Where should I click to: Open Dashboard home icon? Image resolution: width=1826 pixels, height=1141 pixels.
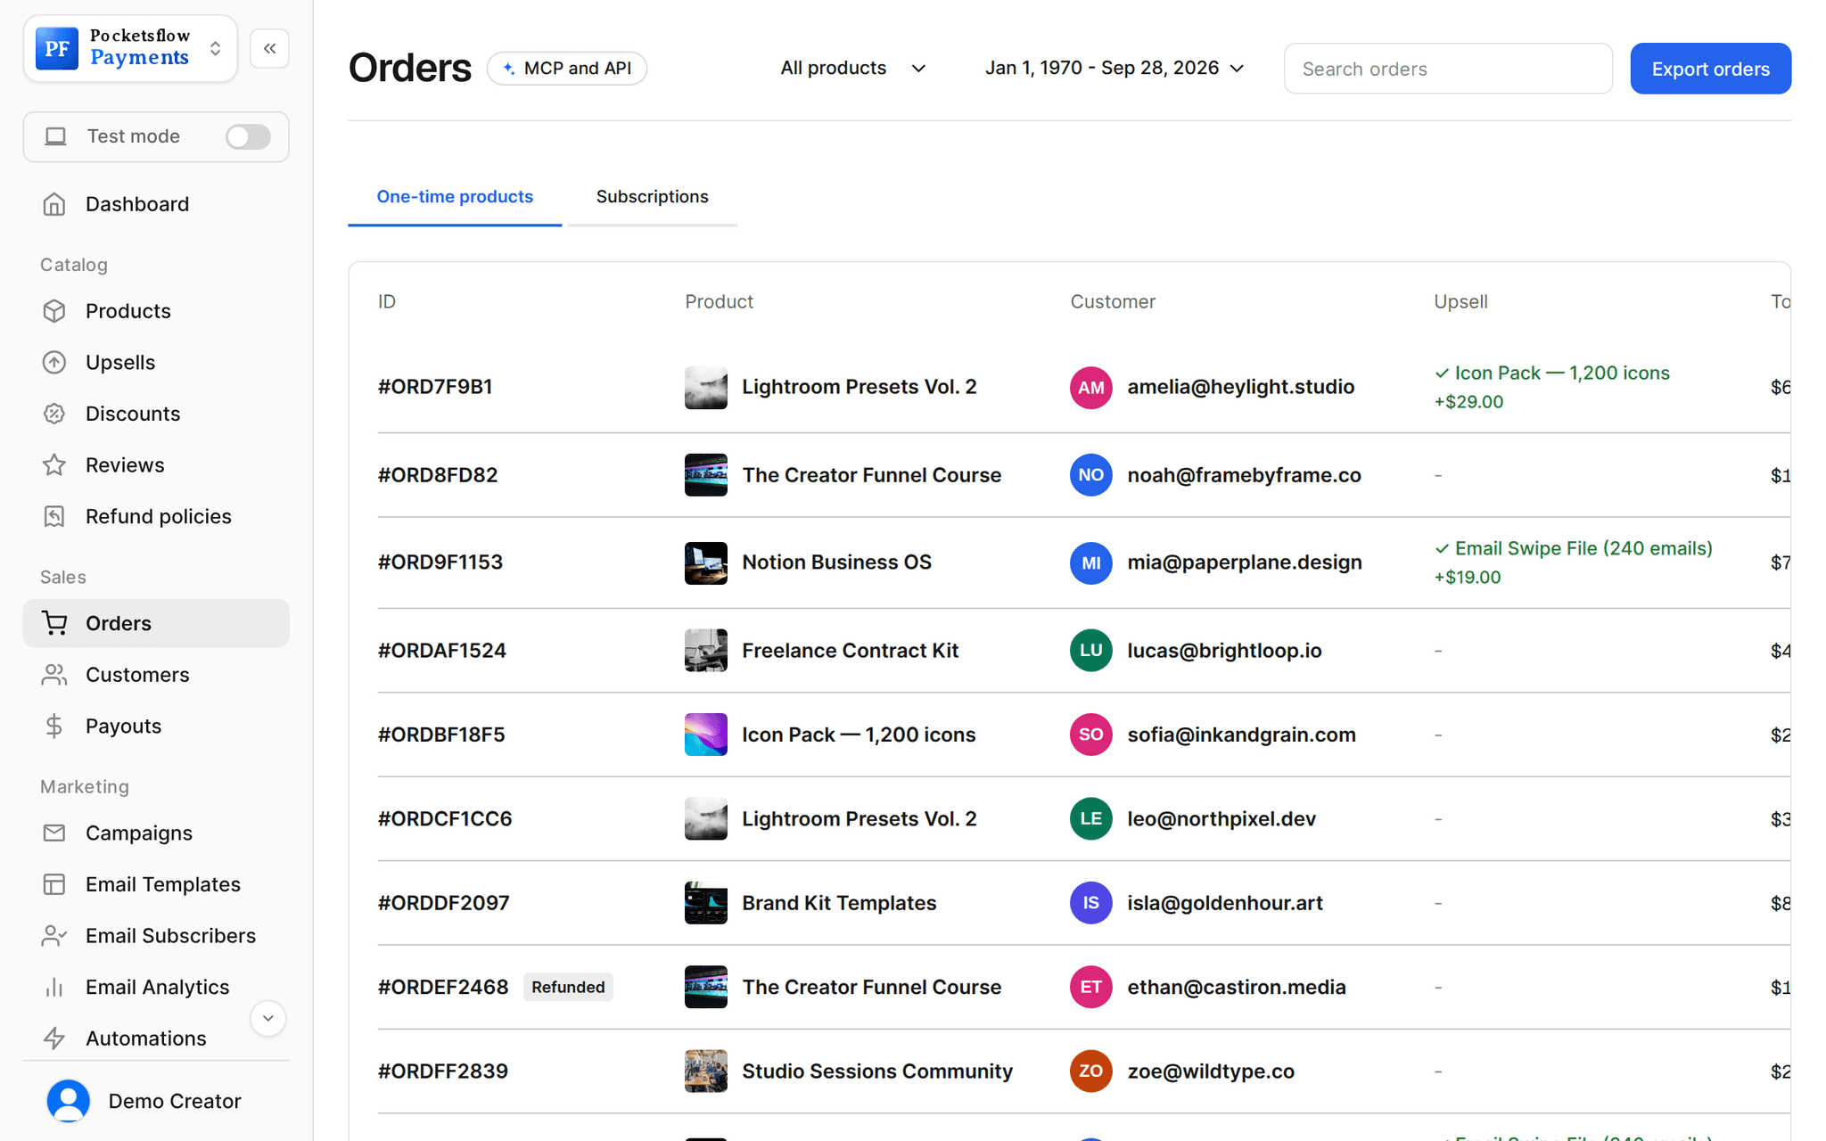tap(54, 204)
